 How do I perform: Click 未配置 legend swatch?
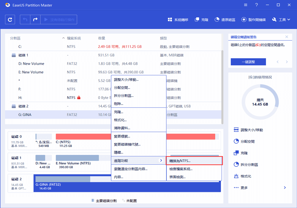(124, 200)
